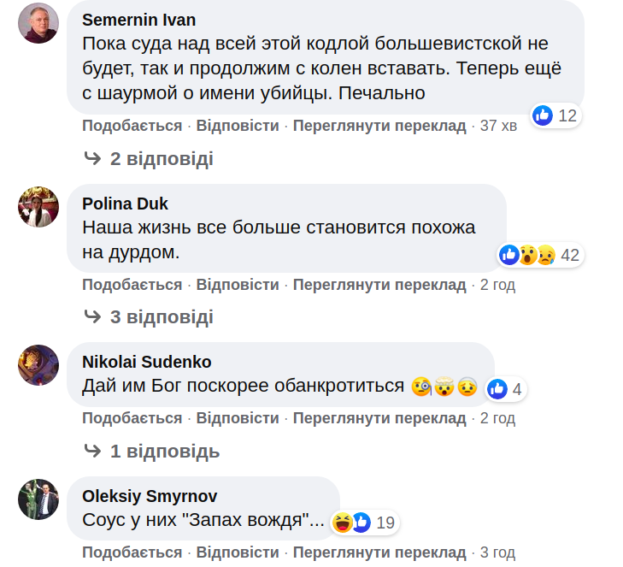Click Semernin Ivan's profile avatar
Screen dimensions: 623x567
38,23
